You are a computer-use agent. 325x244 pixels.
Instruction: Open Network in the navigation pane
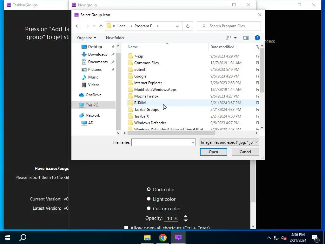(x=93, y=115)
